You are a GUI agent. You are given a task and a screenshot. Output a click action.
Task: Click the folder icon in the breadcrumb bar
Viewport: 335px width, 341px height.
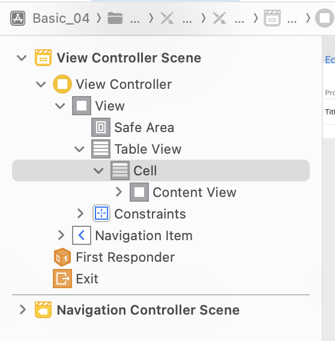tap(115, 18)
